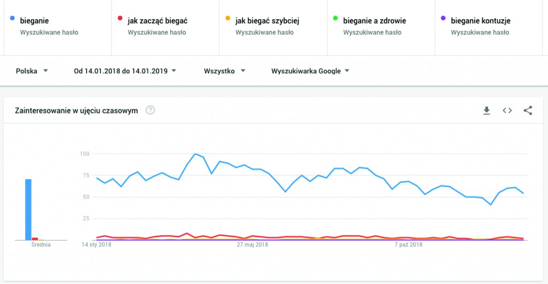Select the bieganie kontuzje term
Viewport: 548px width, 284px height.
coord(480,21)
